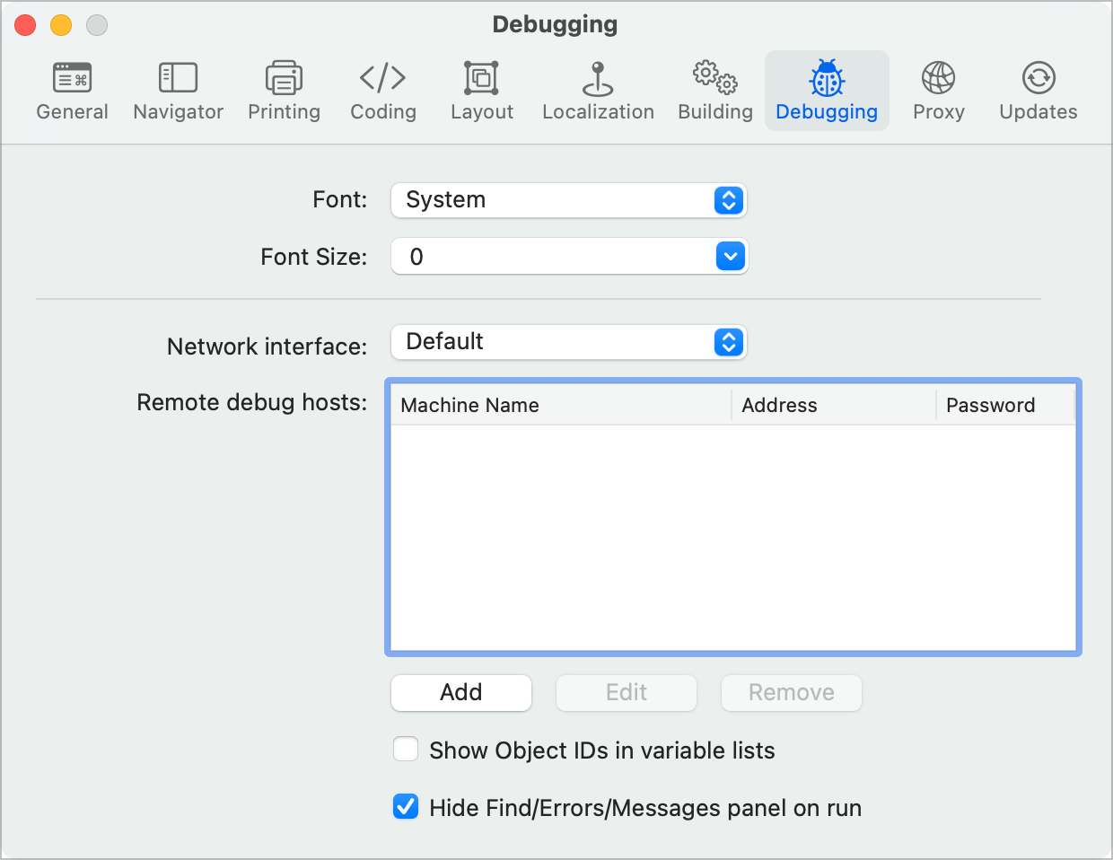
Task: Select the Debugging tab
Action: pos(827,91)
